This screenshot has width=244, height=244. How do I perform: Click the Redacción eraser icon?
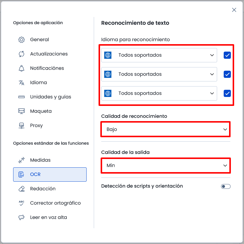tap(22, 189)
